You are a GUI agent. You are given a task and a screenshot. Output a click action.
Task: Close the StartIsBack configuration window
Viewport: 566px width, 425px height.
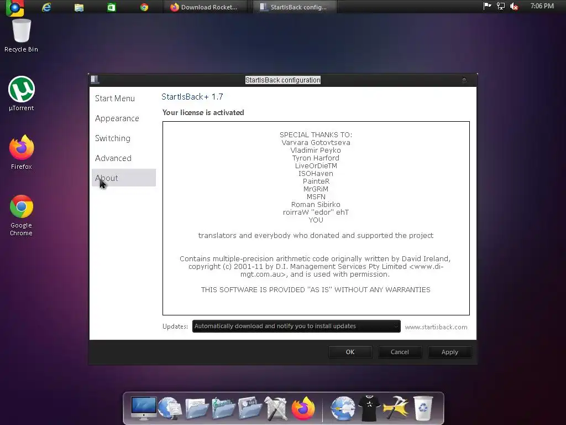pos(464,80)
